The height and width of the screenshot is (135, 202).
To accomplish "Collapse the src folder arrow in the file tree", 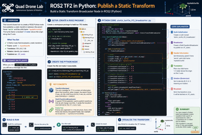I will coord(80,32).
